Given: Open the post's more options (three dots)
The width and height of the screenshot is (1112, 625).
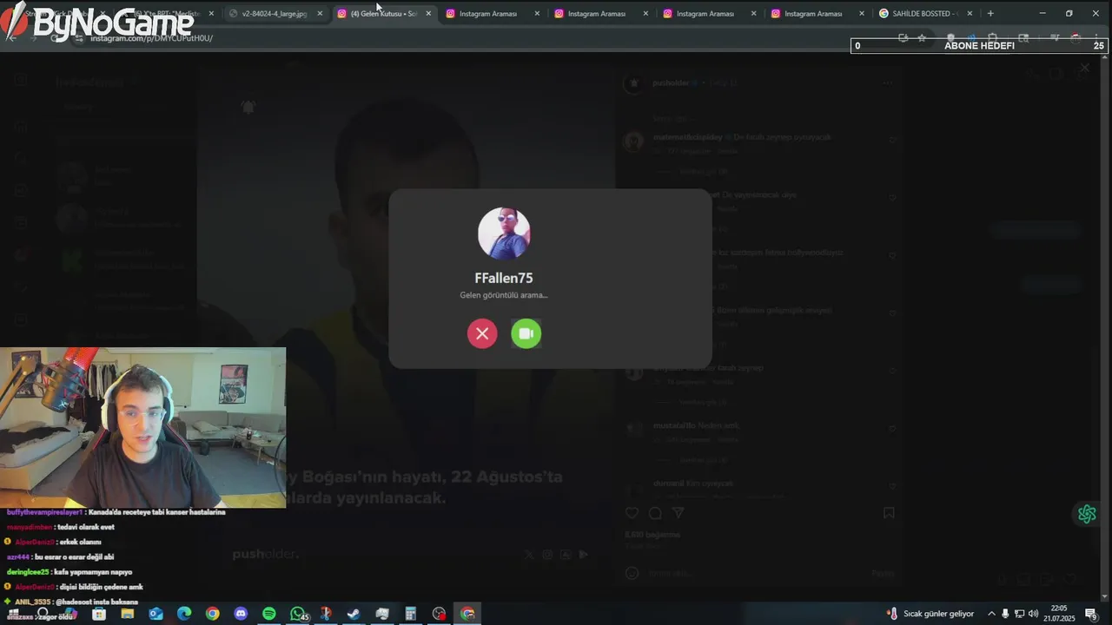Looking at the screenshot, I should [x=887, y=82].
